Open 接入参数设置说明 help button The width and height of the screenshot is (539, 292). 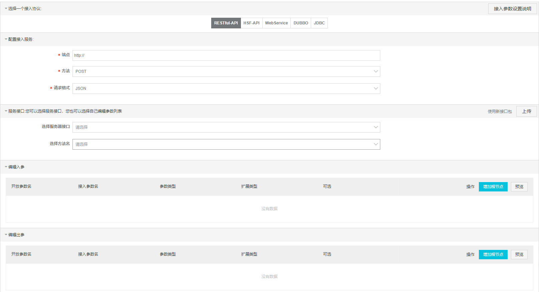click(x=512, y=9)
